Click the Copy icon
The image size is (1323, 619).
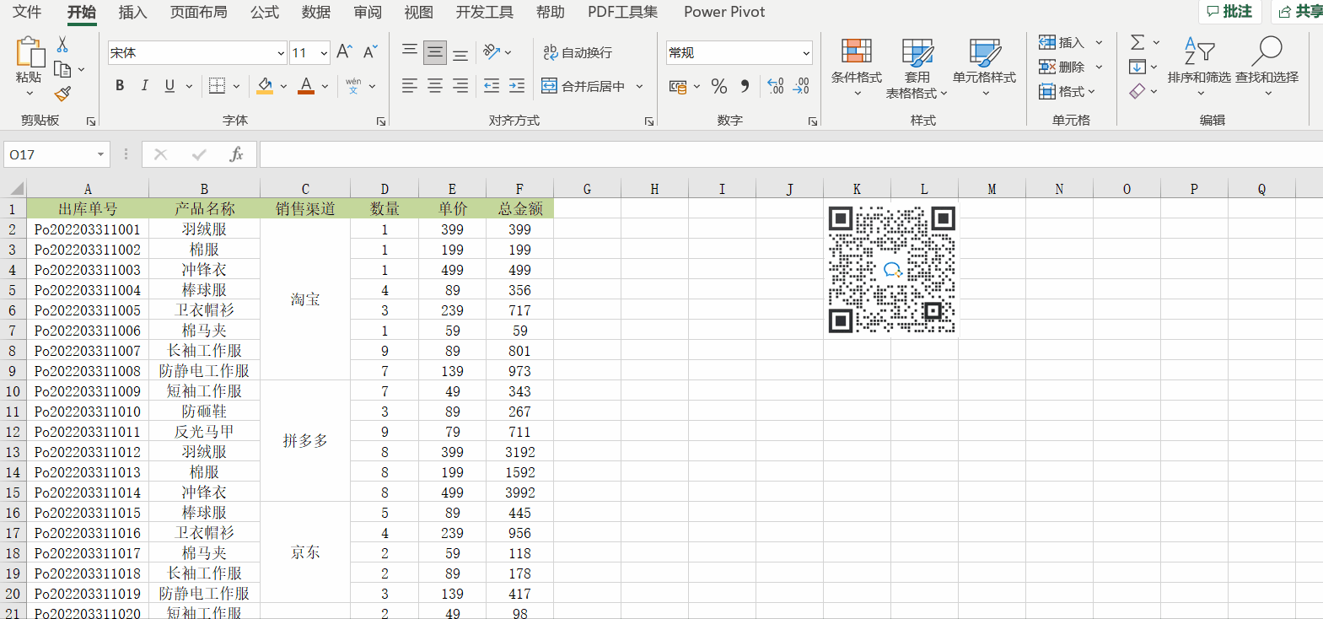click(x=62, y=69)
